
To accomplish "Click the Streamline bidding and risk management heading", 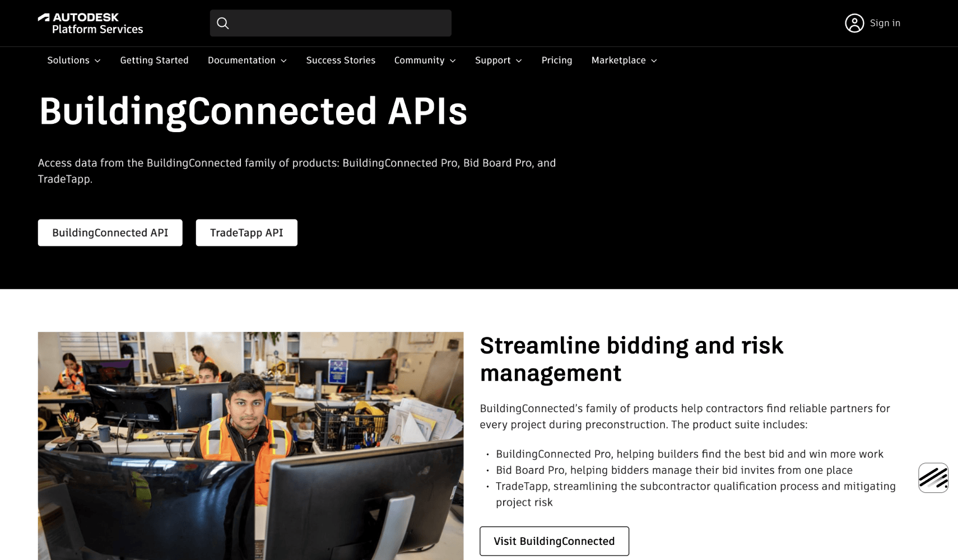I will (x=631, y=359).
